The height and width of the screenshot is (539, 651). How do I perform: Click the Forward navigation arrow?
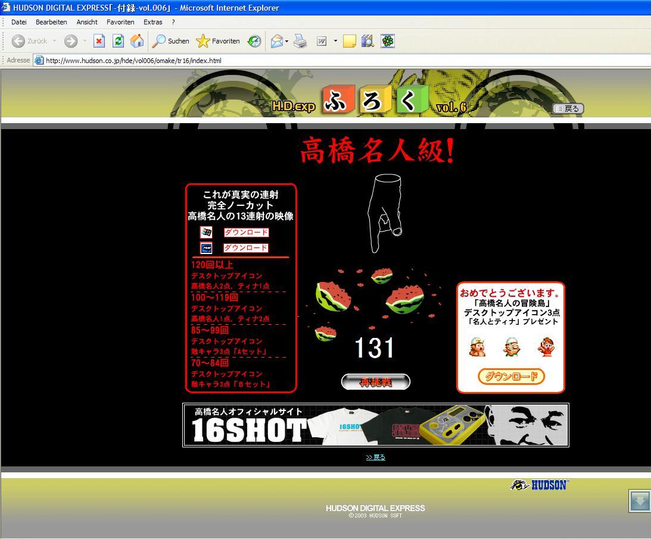(71, 41)
